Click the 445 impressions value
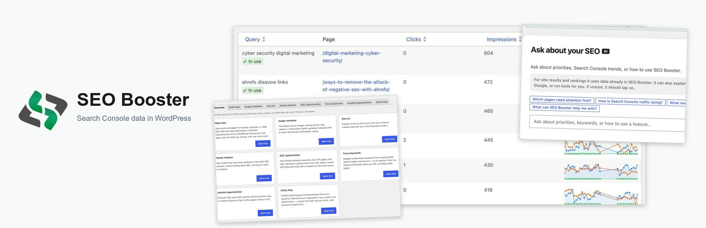 (488, 140)
